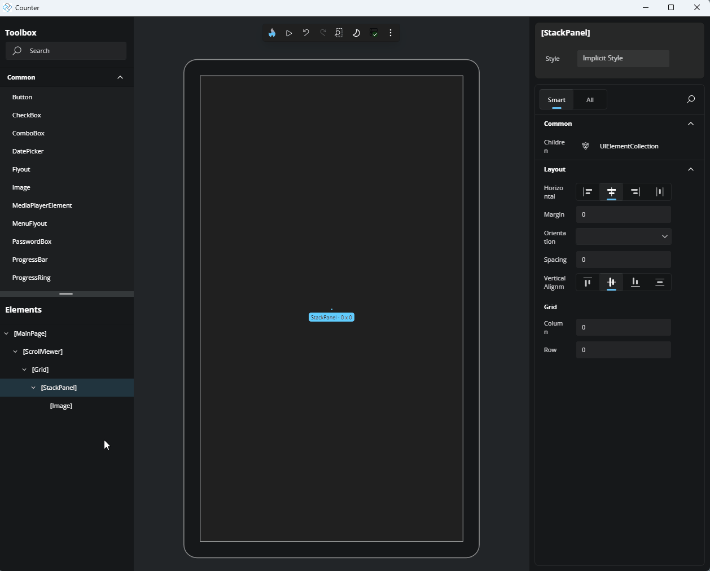Switch to the All properties tab
The width and height of the screenshot is (710, 571).
click(x=590, y=100)
